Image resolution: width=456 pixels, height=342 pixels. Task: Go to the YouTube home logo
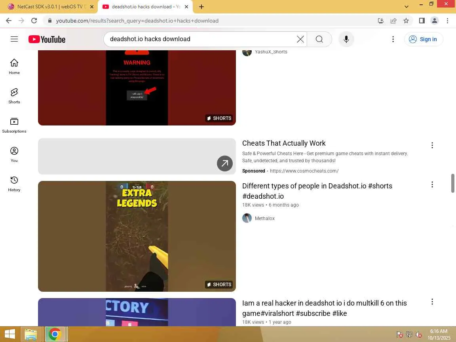click(x=47, y=39)
